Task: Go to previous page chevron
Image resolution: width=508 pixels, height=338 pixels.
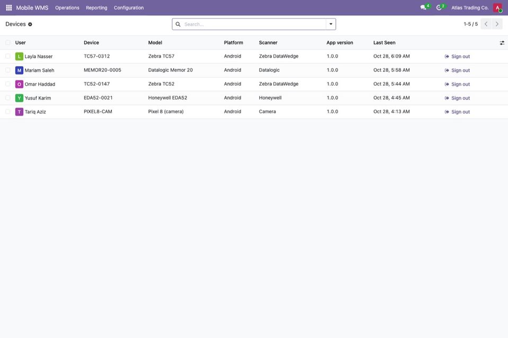Action: pos(486,24)
